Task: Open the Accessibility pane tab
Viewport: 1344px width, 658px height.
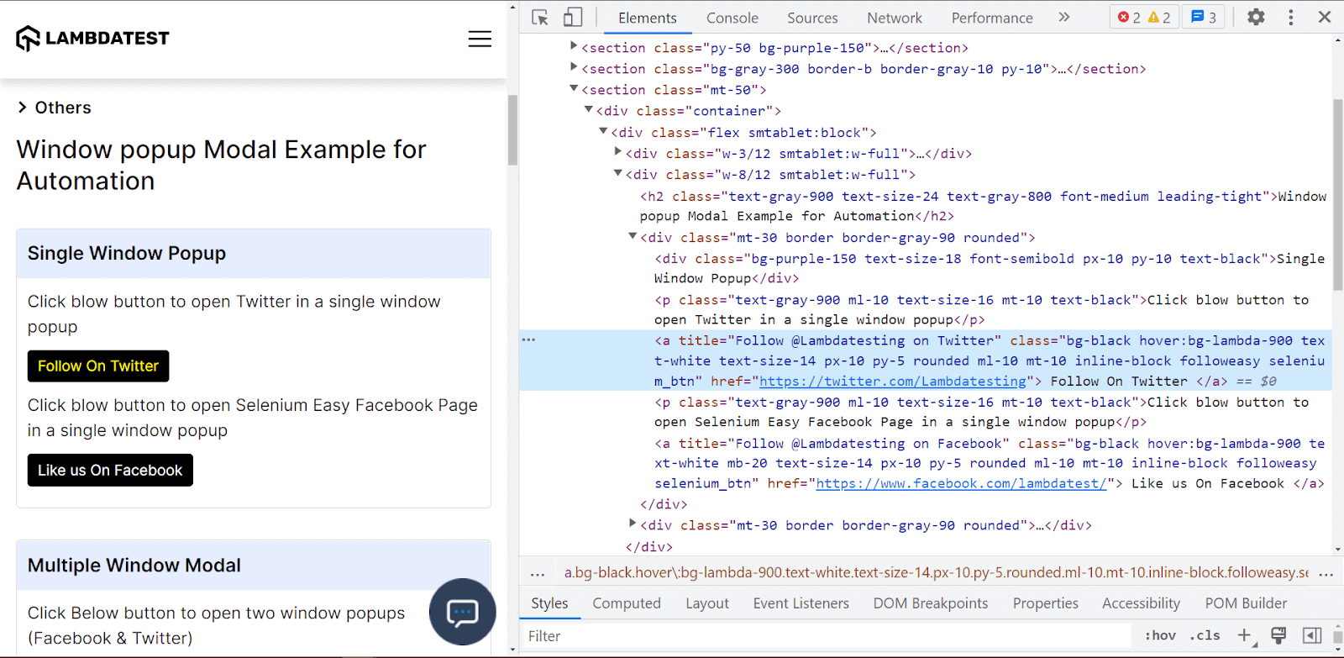Action: point(1141,603)
